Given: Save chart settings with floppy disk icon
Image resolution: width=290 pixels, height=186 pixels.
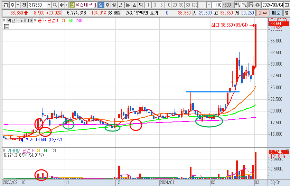Looking at the screenshot, I should click(251, 5).
